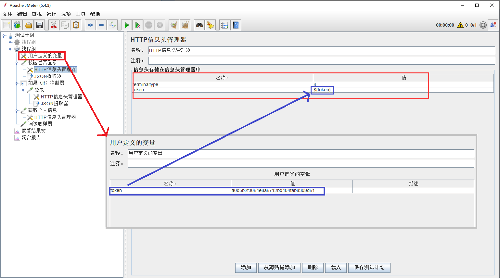Screen dimensions: 500x278
Task: Collapse the 测试计划 root tree node
Action: click(4, 35)
